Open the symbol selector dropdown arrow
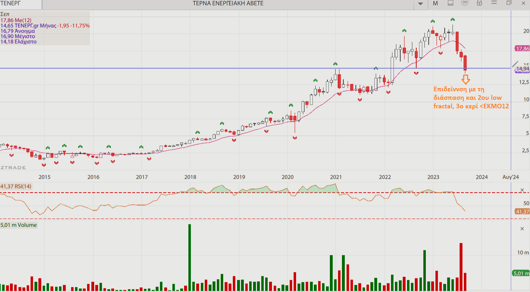The image size is (530, 292). pyautogui.click(x=420, y=4)
